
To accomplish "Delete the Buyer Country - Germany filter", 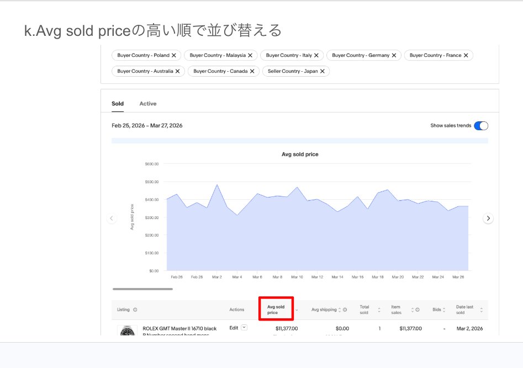I will click(x=393, y=55).
